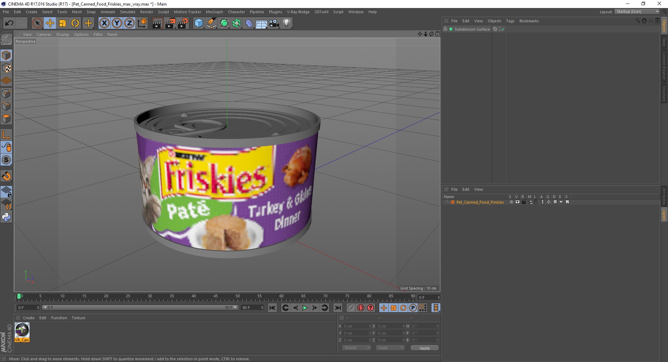Open Edit Render Settings
The image size is (668, 362).
pyautogui.click(x=183, y=23)
